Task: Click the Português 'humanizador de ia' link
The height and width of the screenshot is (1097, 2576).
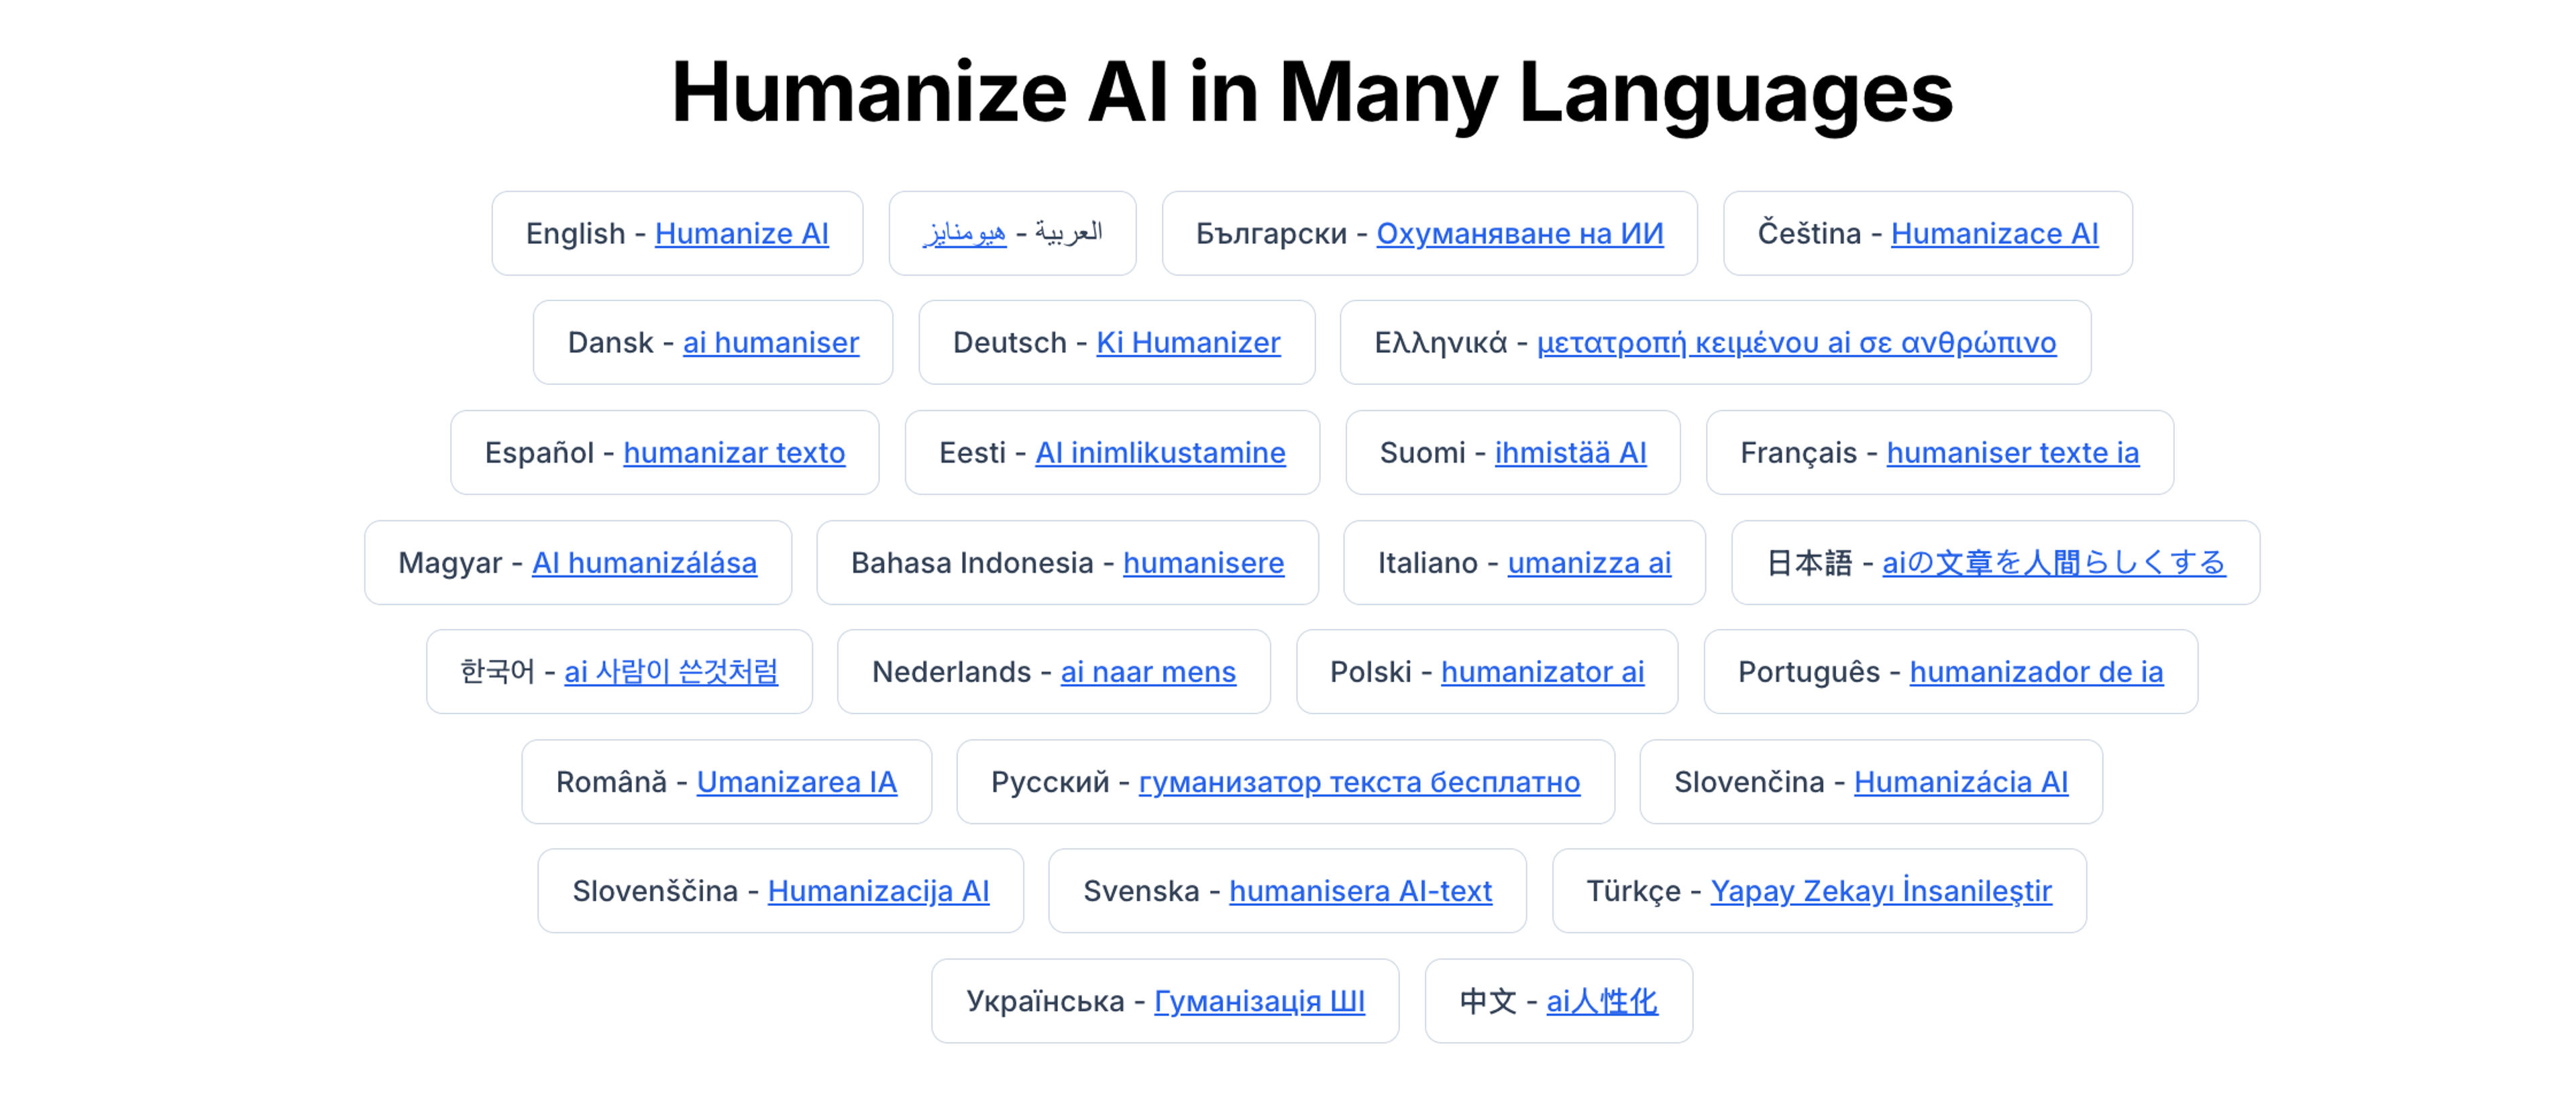Action: [x=2036, y=672]
